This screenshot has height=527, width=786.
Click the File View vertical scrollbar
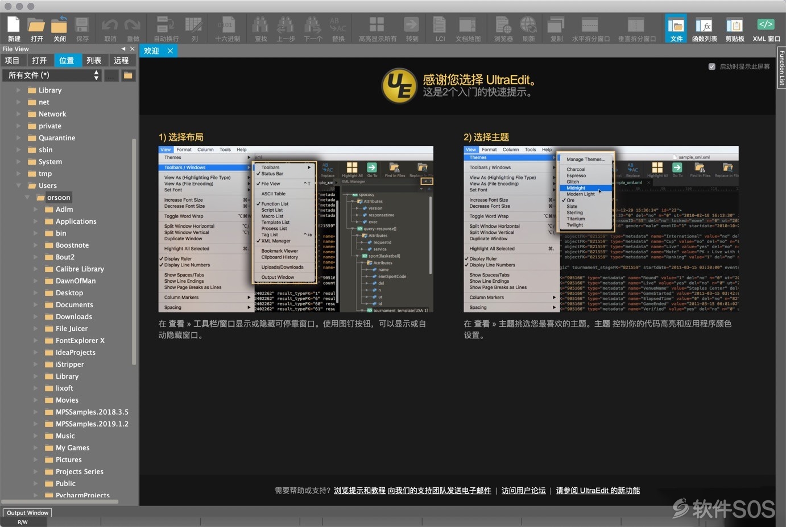click(134, 252)
